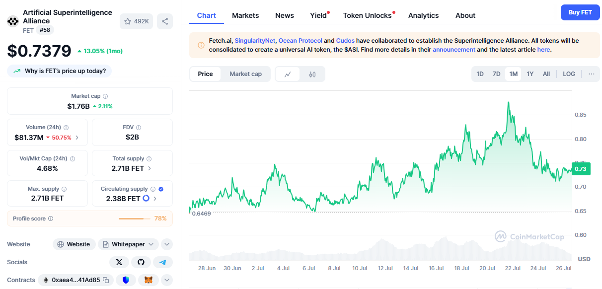Image resolution: width=602 pixels, height=289 pixels.
Task: Click Total supply info icon
Action: [149, 159]
